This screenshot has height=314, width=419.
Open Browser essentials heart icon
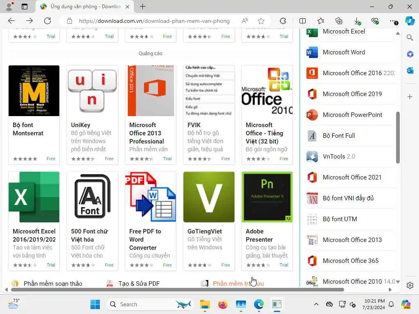point(375,21)
